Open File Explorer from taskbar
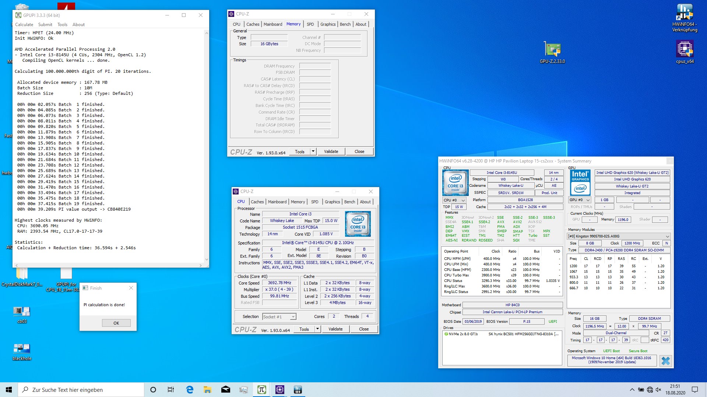 click(207, 390)
